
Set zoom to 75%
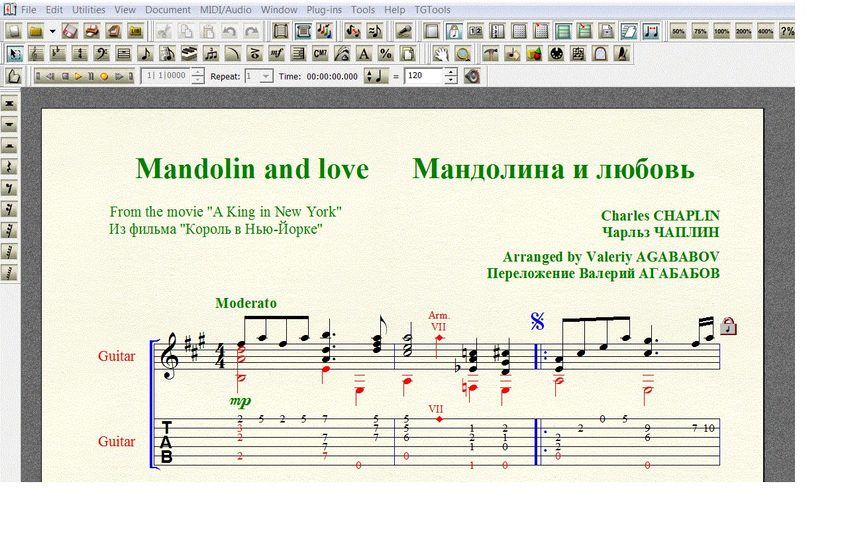[700, 31]
